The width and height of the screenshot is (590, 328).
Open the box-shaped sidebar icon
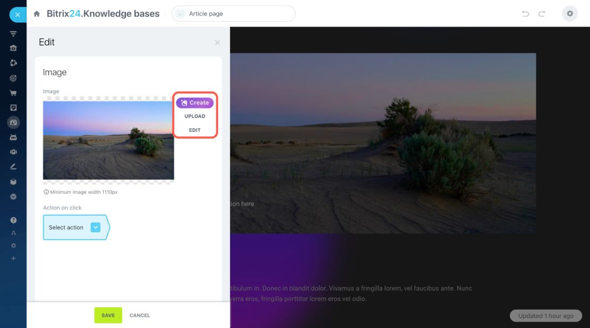(13, 182)
